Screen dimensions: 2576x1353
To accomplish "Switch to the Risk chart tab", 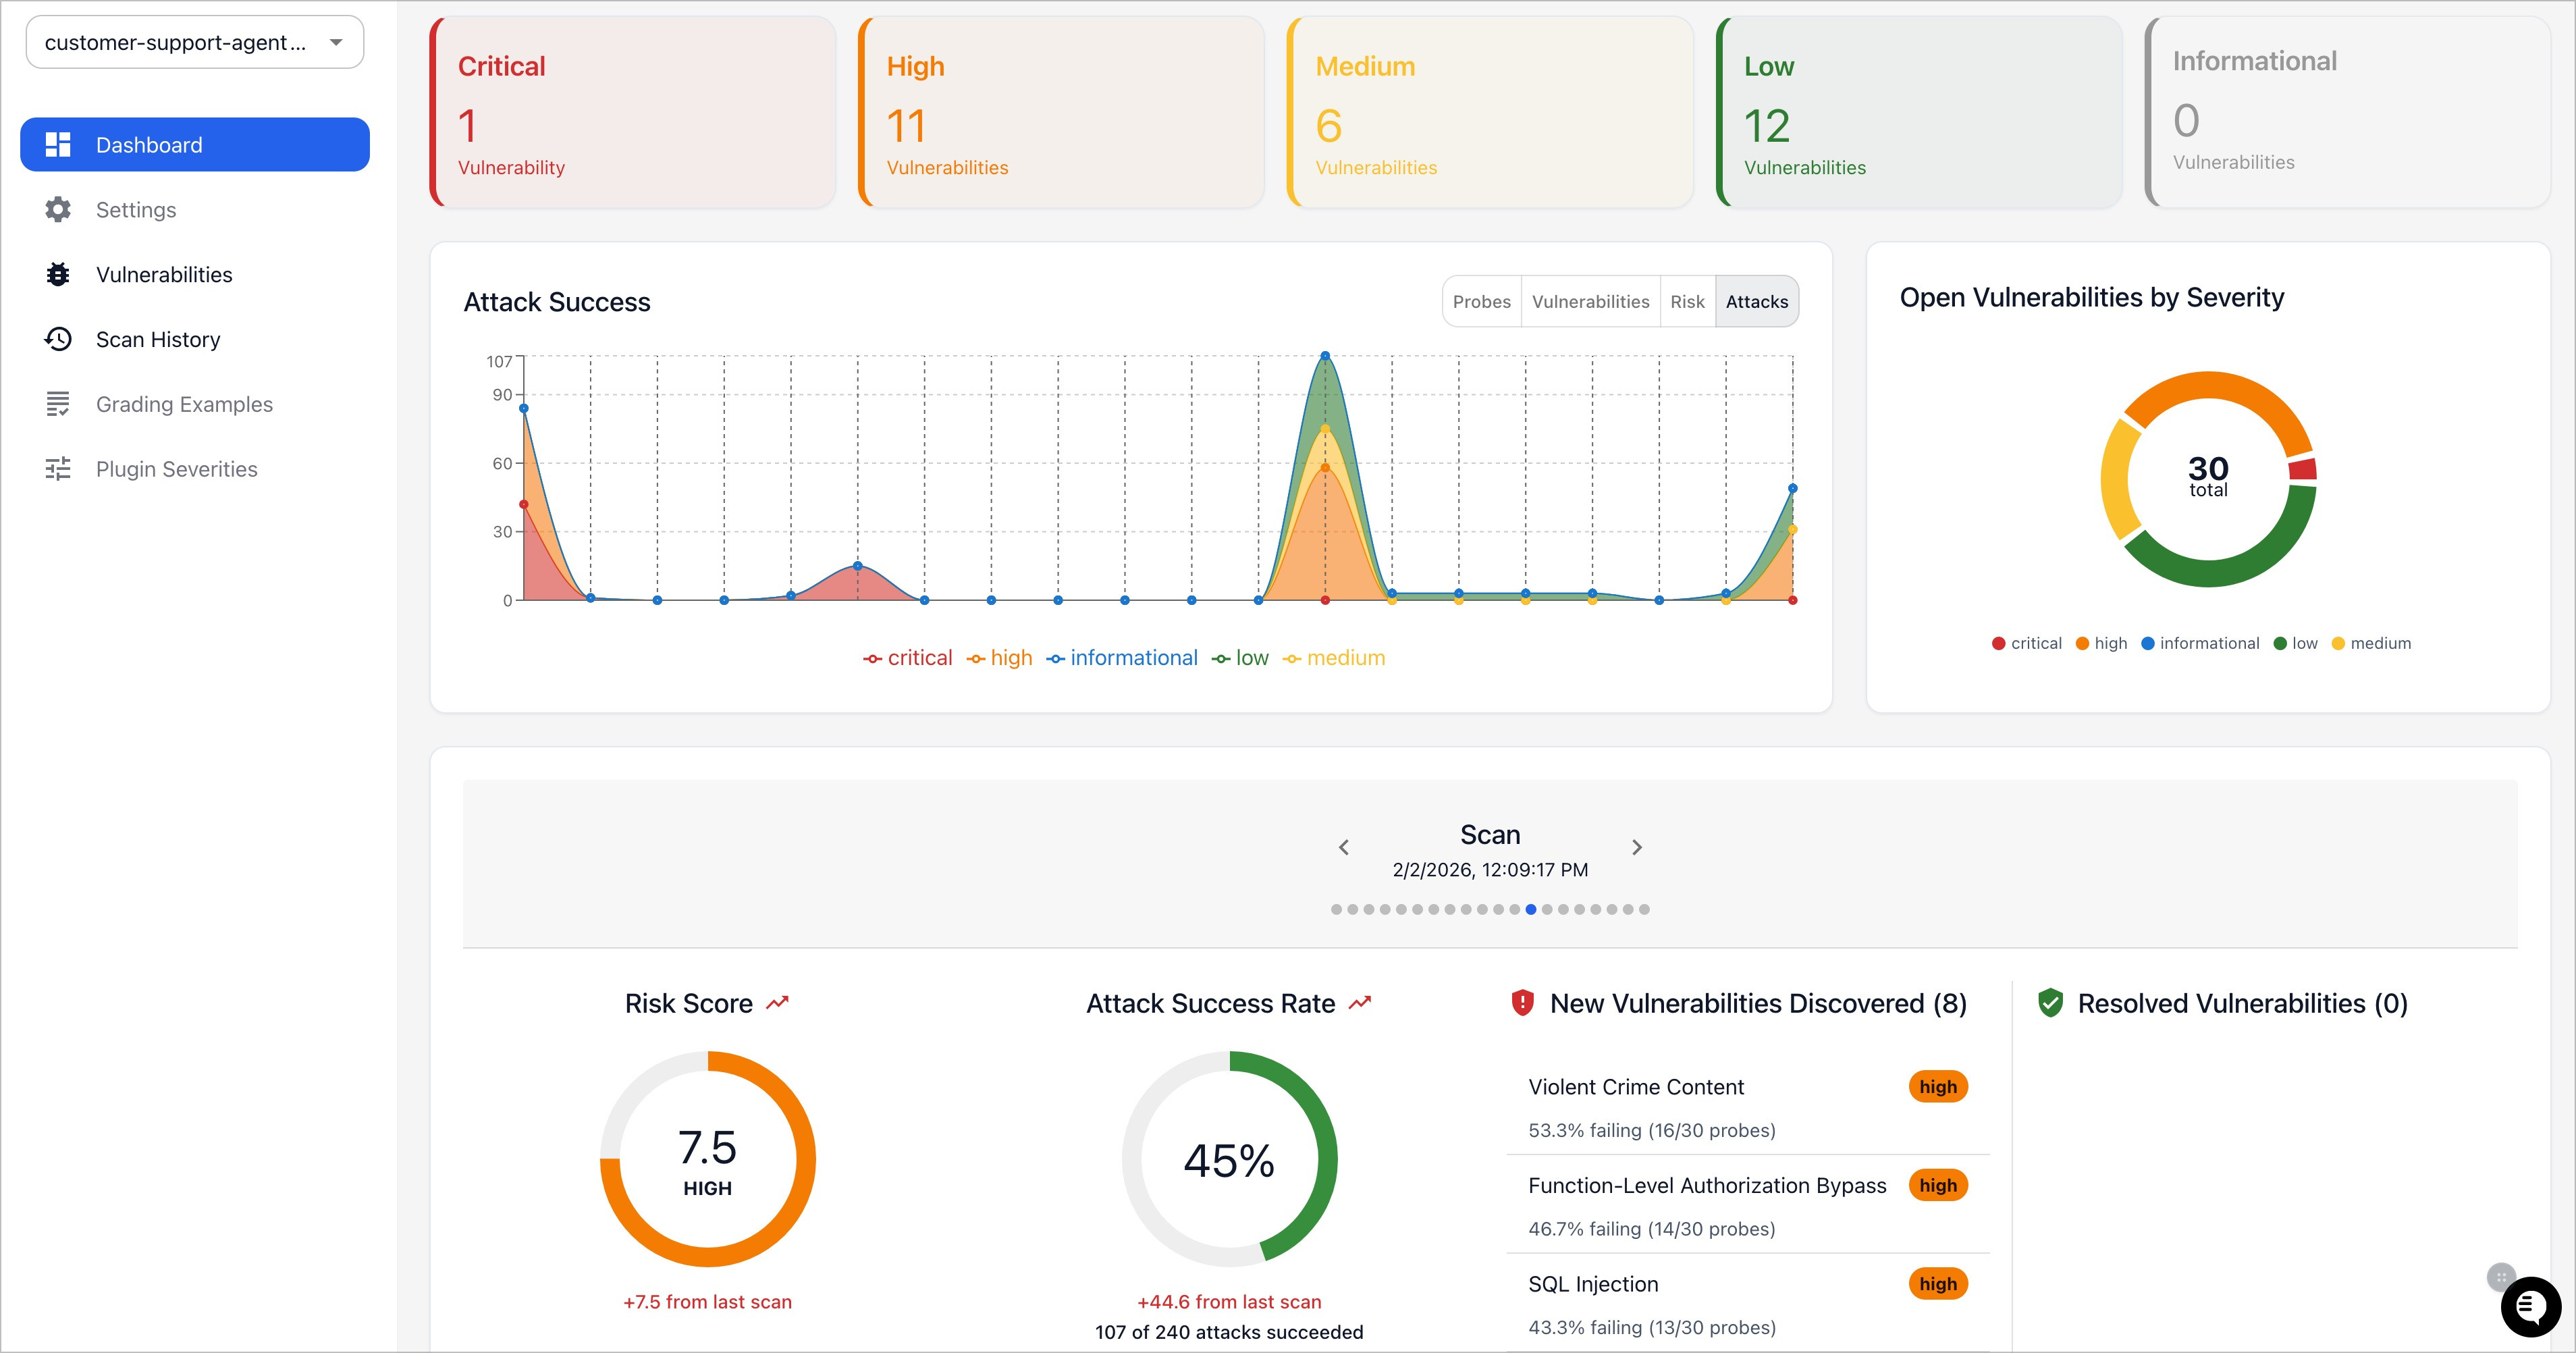I will (x=1687, y=302).
